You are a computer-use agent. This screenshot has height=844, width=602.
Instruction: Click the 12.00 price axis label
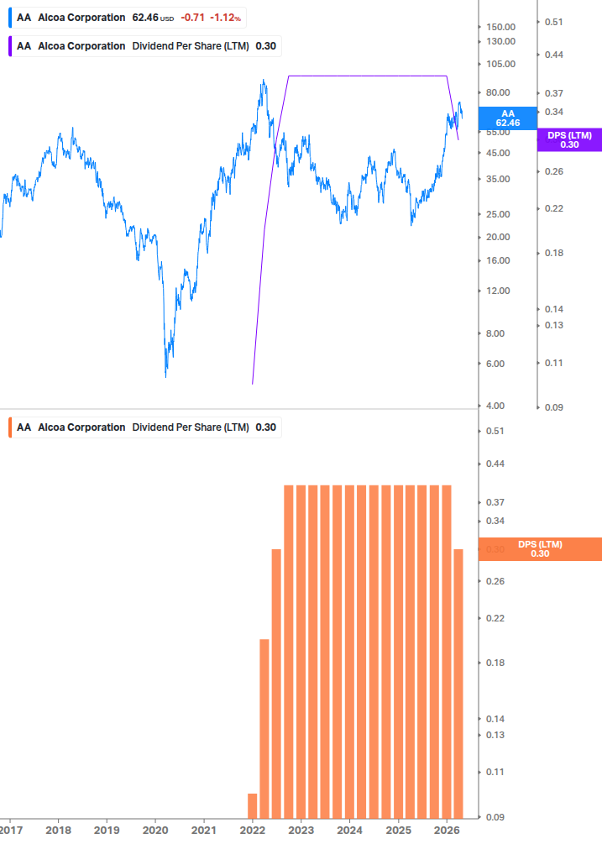(498, 291)
